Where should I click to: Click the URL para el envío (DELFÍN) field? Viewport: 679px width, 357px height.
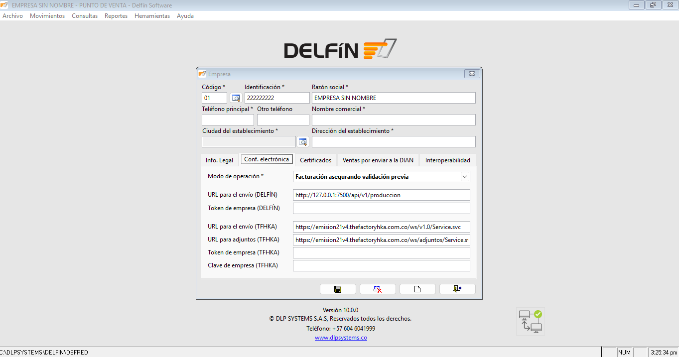[x=382, y=195]
